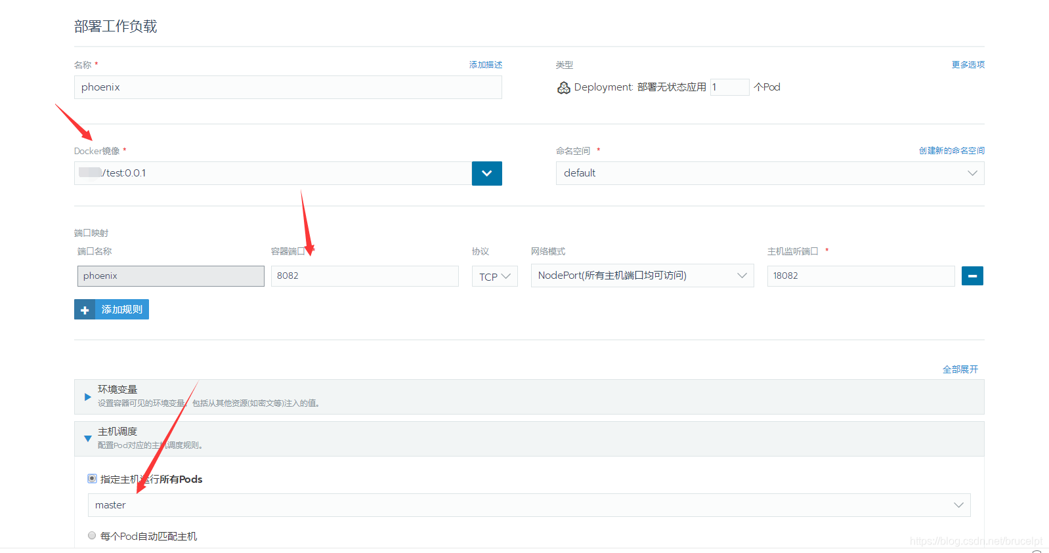The width and height of the screenshot is (1049, 553).
Task: Open the master host dropdown
Action: (529, 505)
